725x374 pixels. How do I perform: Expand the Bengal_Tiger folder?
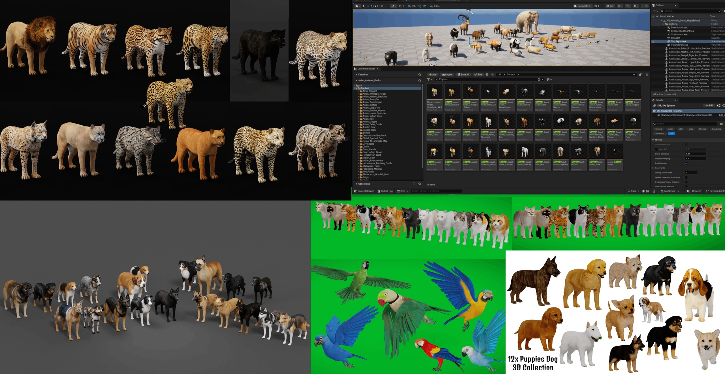coord(358,130)
